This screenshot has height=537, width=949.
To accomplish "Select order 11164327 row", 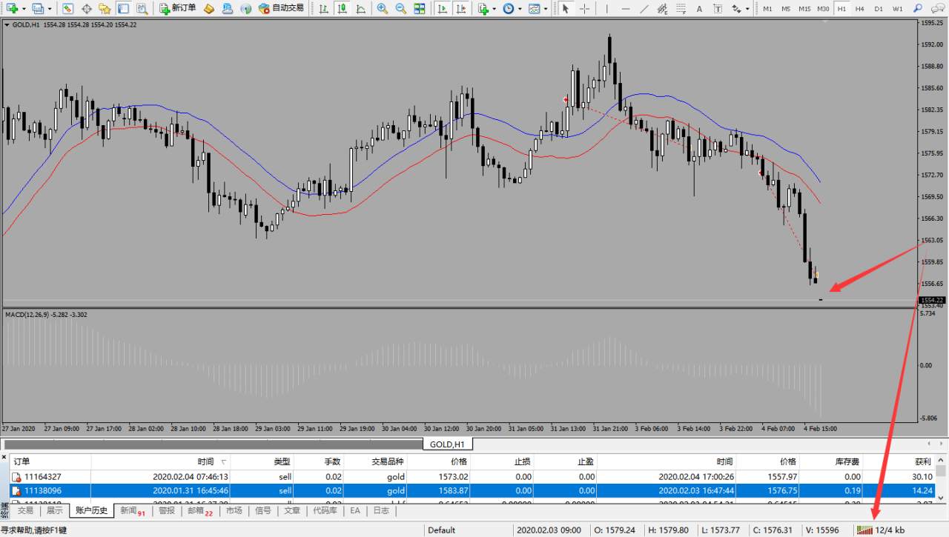I will [43, 477].
